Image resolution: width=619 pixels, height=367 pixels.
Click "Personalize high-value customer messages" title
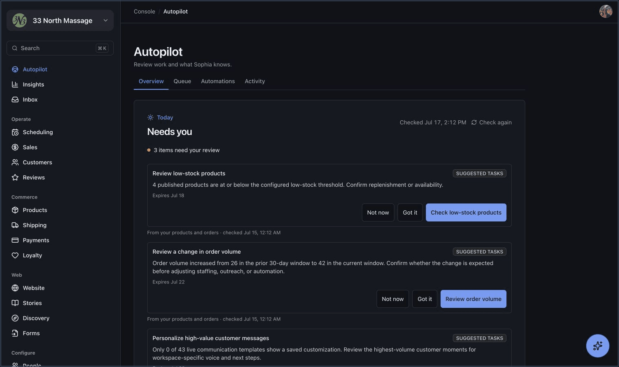pos(210,338)
